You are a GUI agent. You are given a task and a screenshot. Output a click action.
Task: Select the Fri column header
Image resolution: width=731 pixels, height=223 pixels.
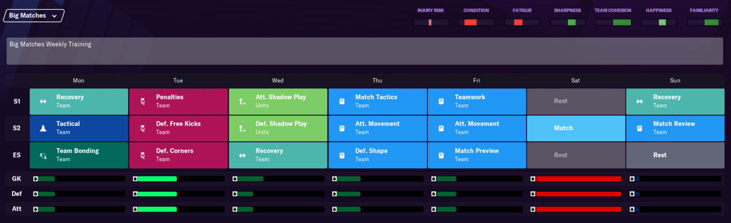pyautogui.click(x=476, y=81)
